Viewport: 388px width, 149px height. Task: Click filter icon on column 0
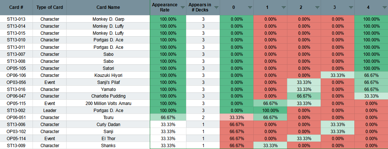(250, 7)
